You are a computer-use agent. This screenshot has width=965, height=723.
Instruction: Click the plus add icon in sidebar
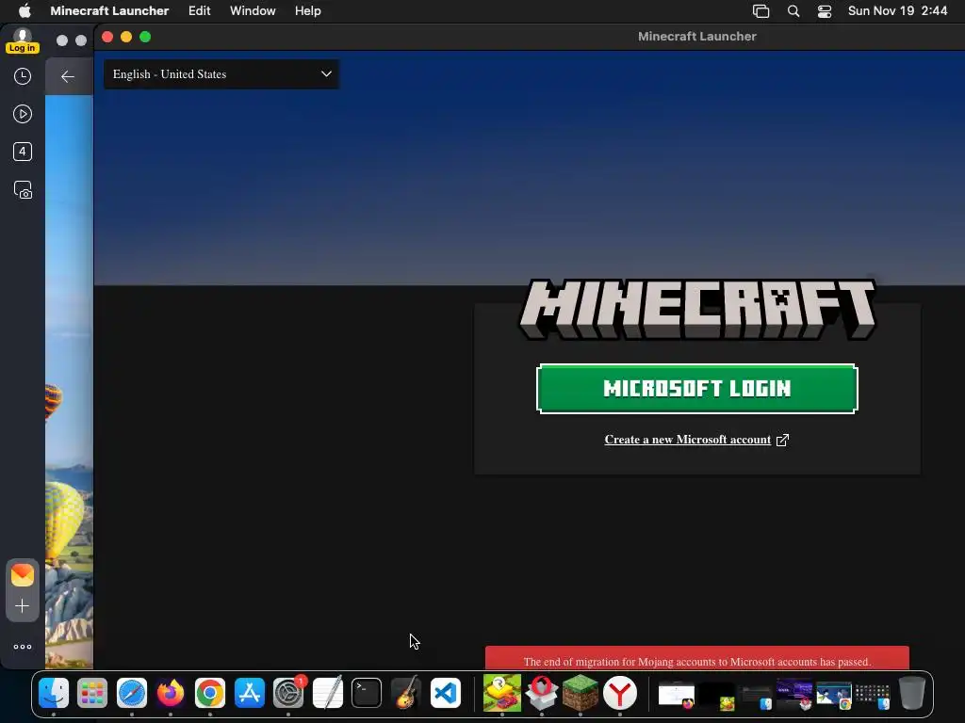23,606
